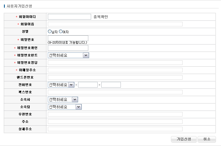Click the 회원이름 text field

[x=115, y=24]
